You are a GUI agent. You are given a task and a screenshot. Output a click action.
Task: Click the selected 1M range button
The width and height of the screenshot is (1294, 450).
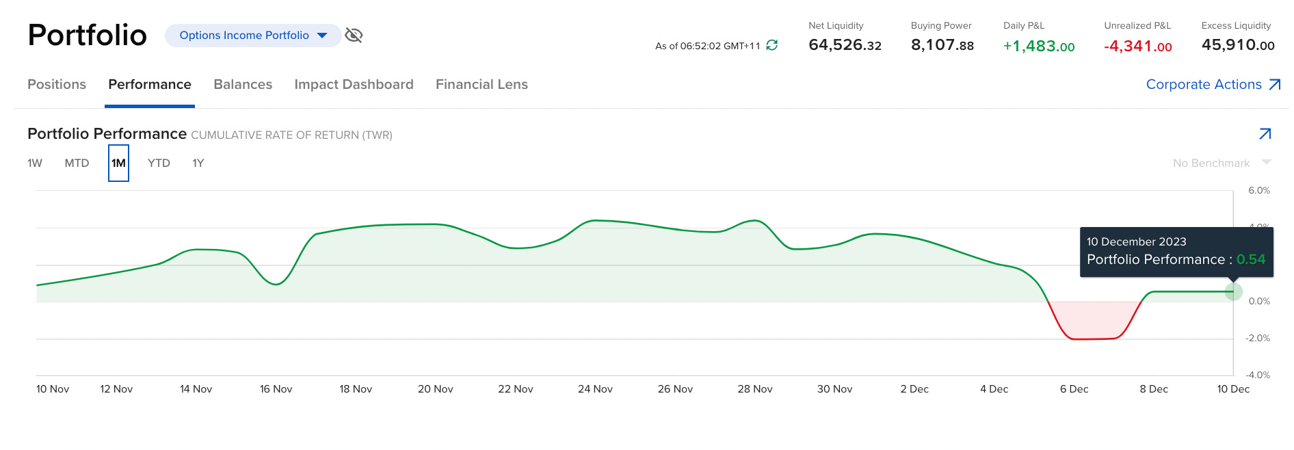tap(118, 163)
